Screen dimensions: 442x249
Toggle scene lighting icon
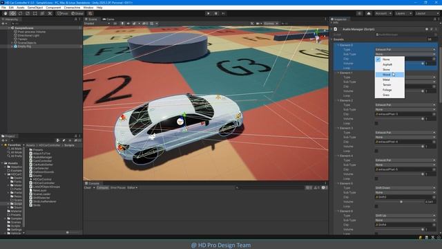coord(122,24)
